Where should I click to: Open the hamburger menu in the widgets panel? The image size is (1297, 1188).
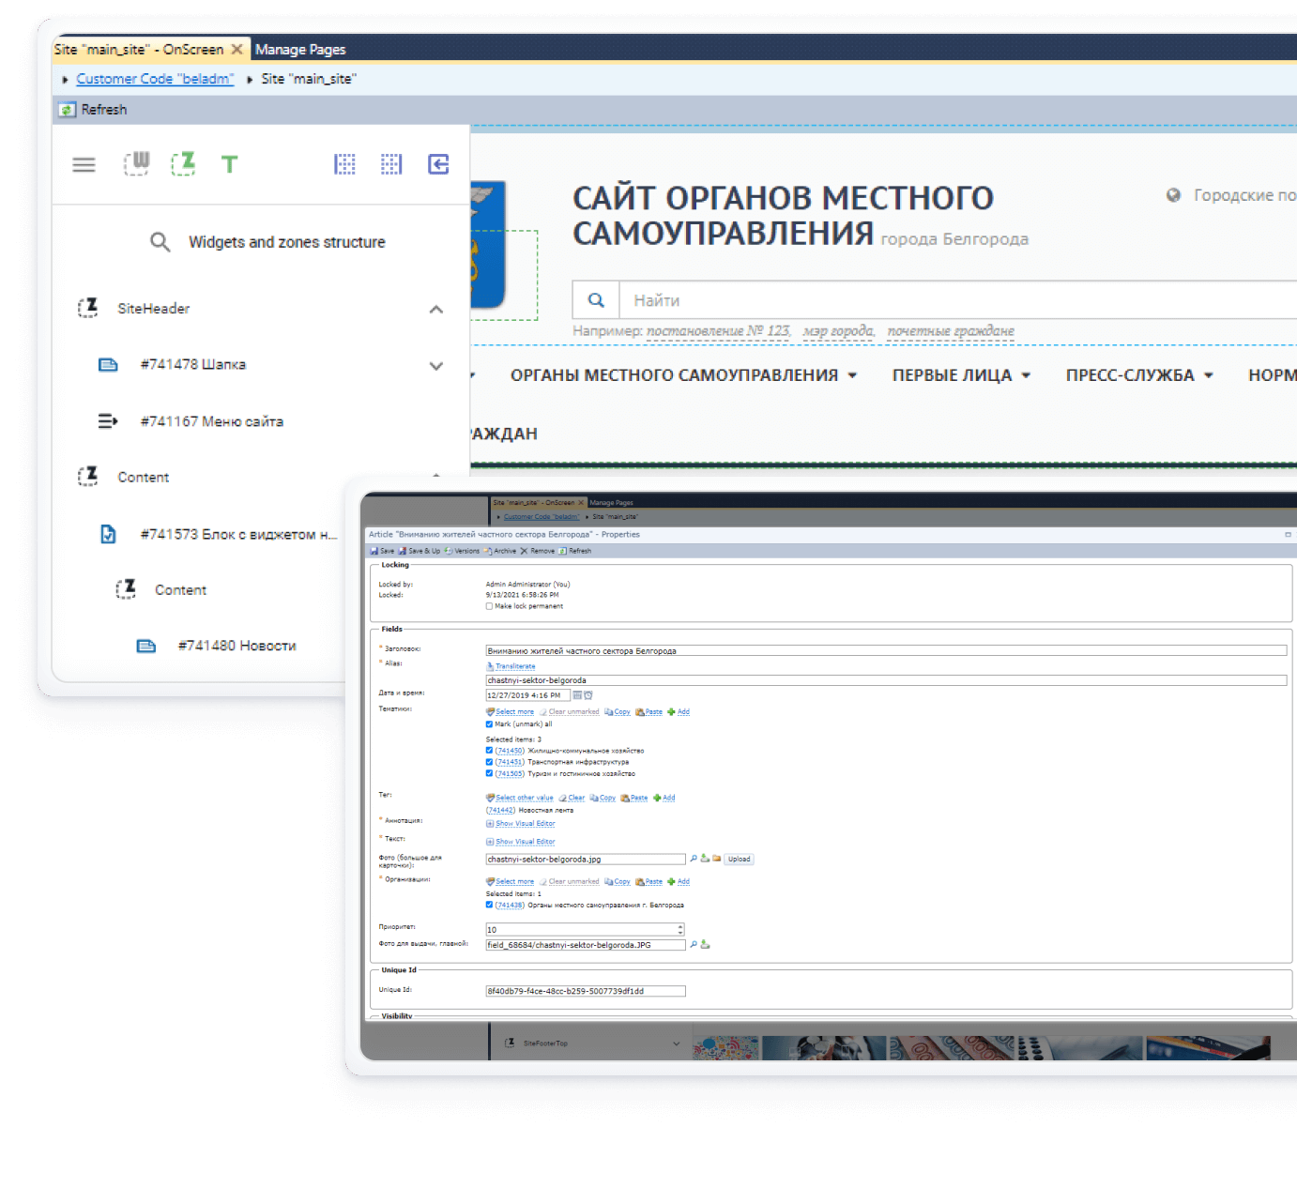[84, 165]
